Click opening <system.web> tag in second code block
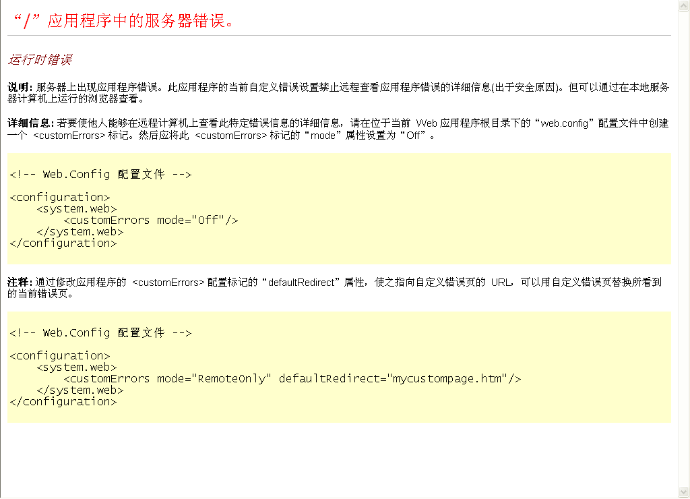 (77, 368)
